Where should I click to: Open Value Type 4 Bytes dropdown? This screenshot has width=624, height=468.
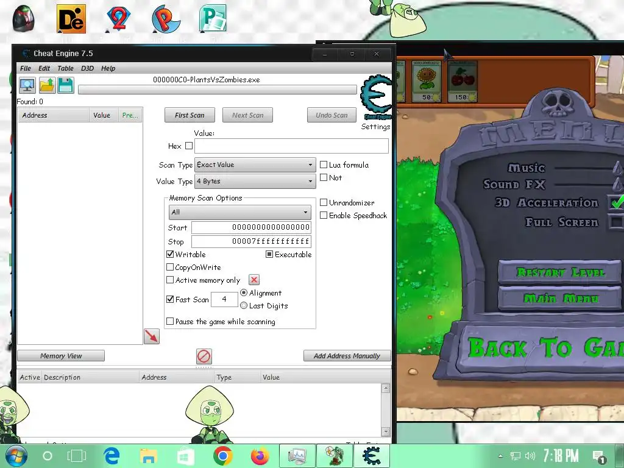255,181
